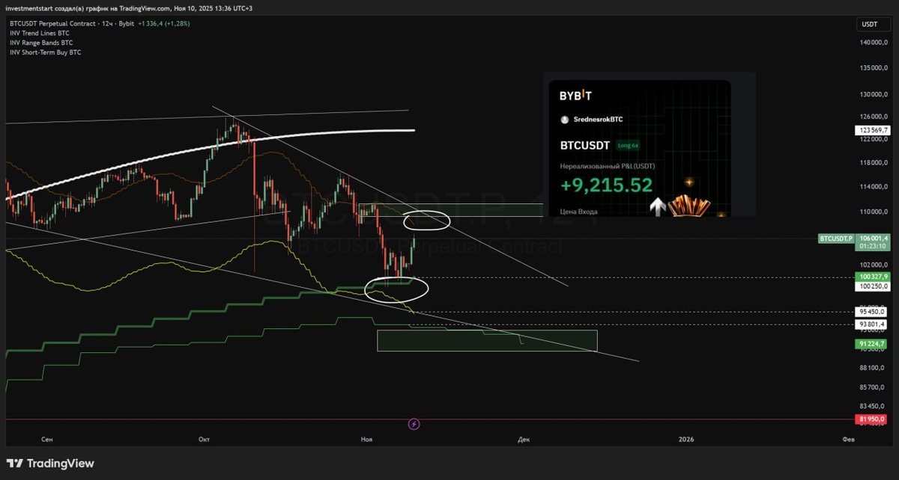Click the 100 327,9 green price label
Viewport: 899px width, 480px height.
pyautogui.click(x=874, y=277)
